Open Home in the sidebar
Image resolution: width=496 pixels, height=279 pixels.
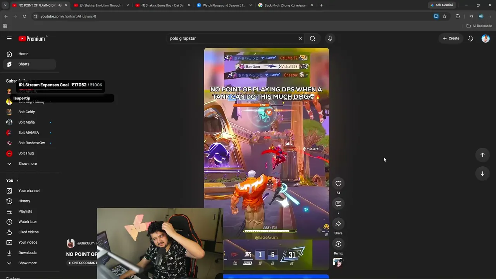[x=29, y=54]
